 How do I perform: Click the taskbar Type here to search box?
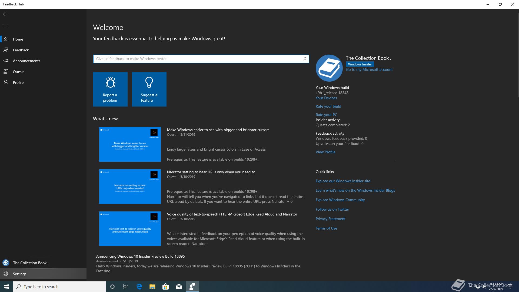59,287
